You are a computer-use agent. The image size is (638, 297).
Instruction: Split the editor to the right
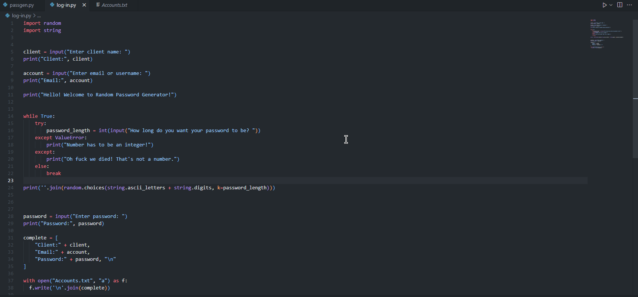pyautogui.click(x=620, y=5)
